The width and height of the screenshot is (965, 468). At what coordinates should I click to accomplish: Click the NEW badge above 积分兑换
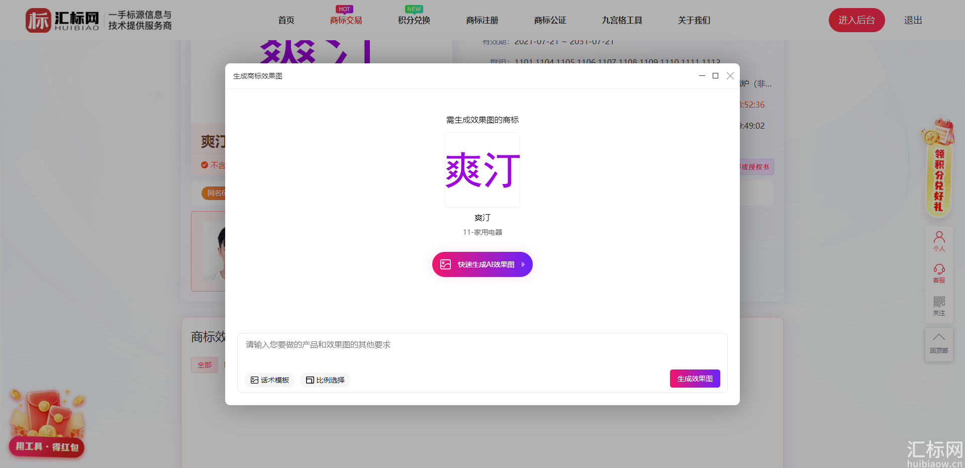coord(414,9)
